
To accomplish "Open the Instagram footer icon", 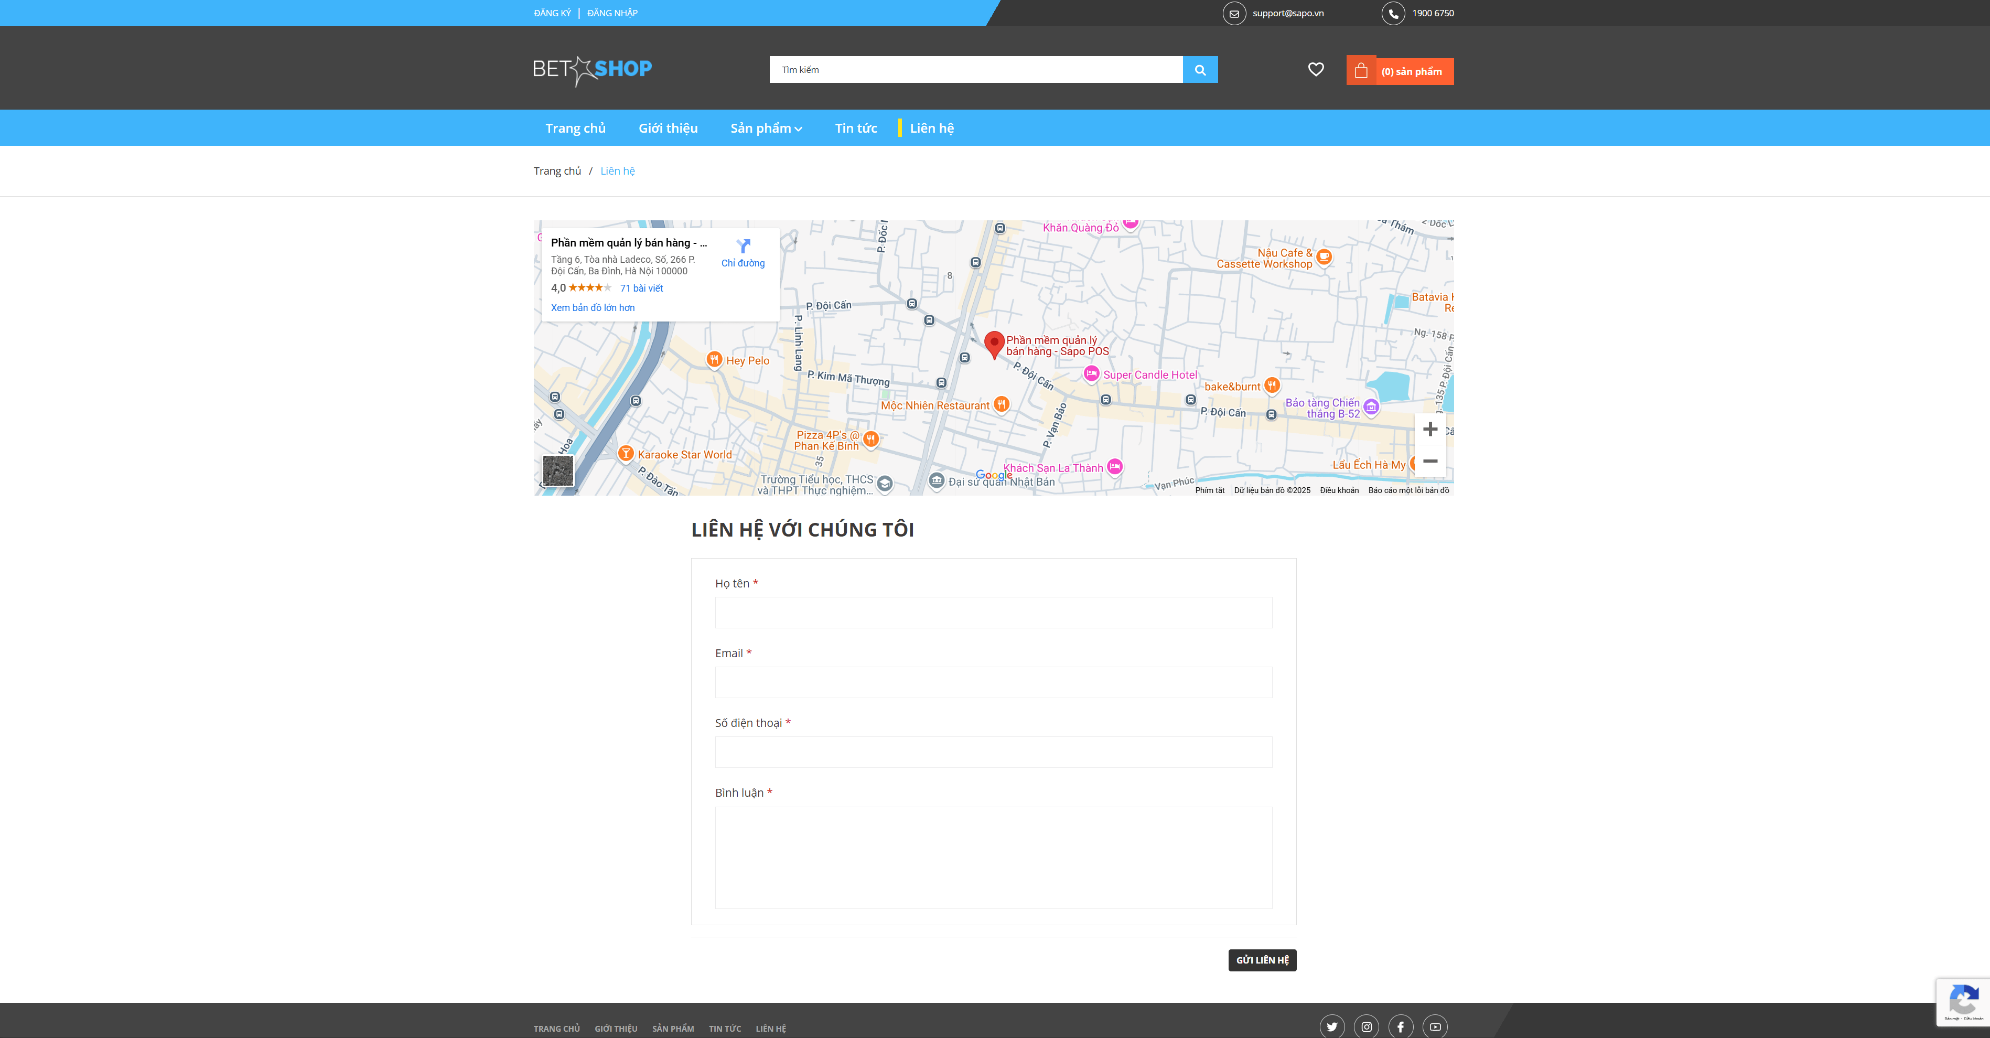I will pyautogui.click(x=1367, y=1026).
